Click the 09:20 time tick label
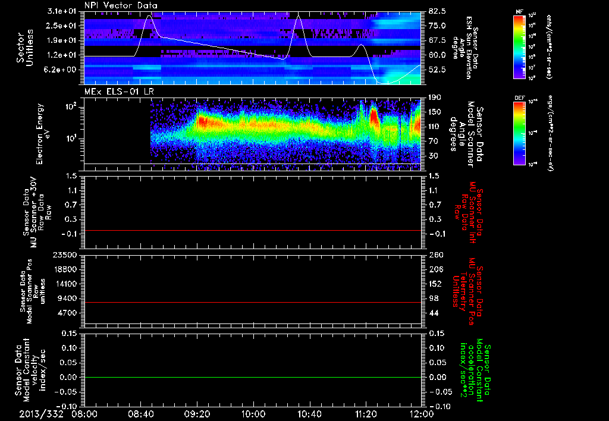609x421 pixels. [197, 414]
